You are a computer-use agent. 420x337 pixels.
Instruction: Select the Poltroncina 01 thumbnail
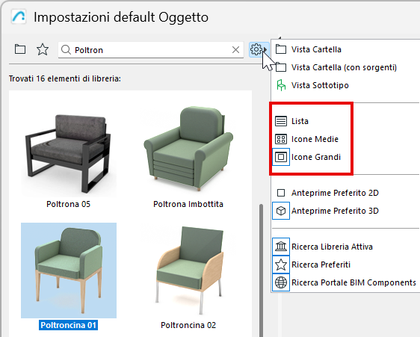(x=69, y=270)
